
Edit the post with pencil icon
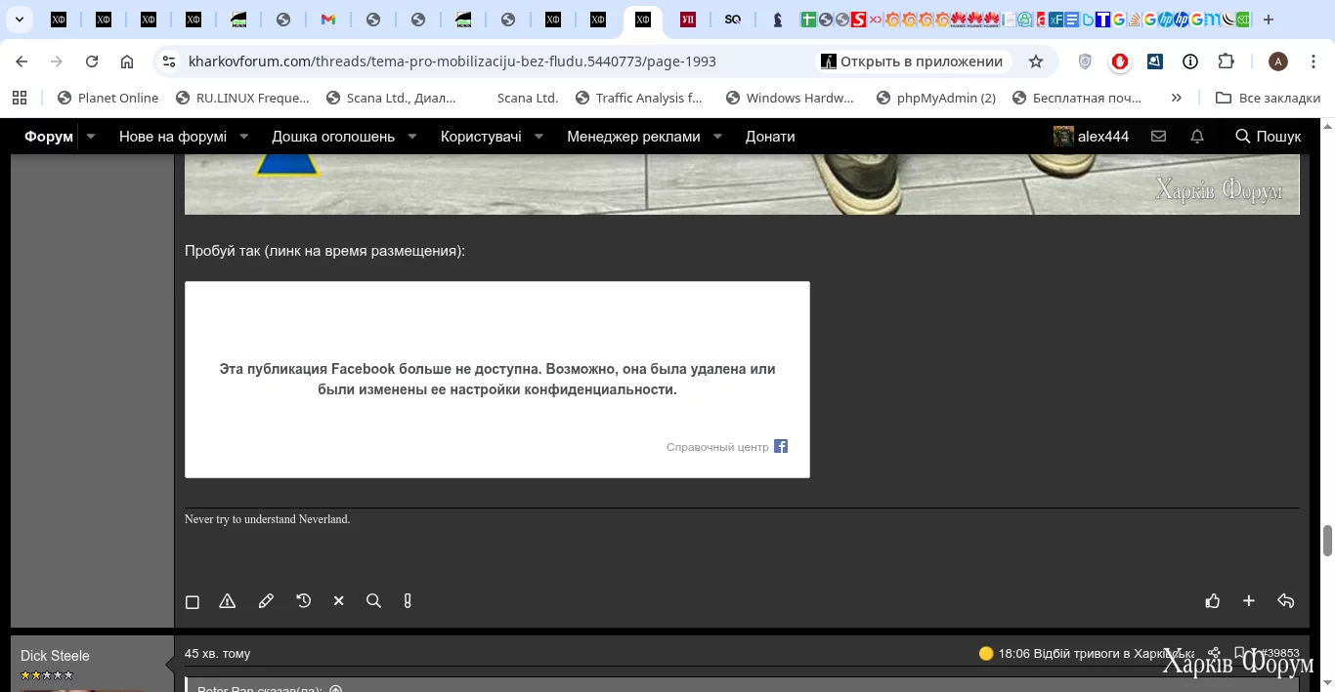[266, 601]
